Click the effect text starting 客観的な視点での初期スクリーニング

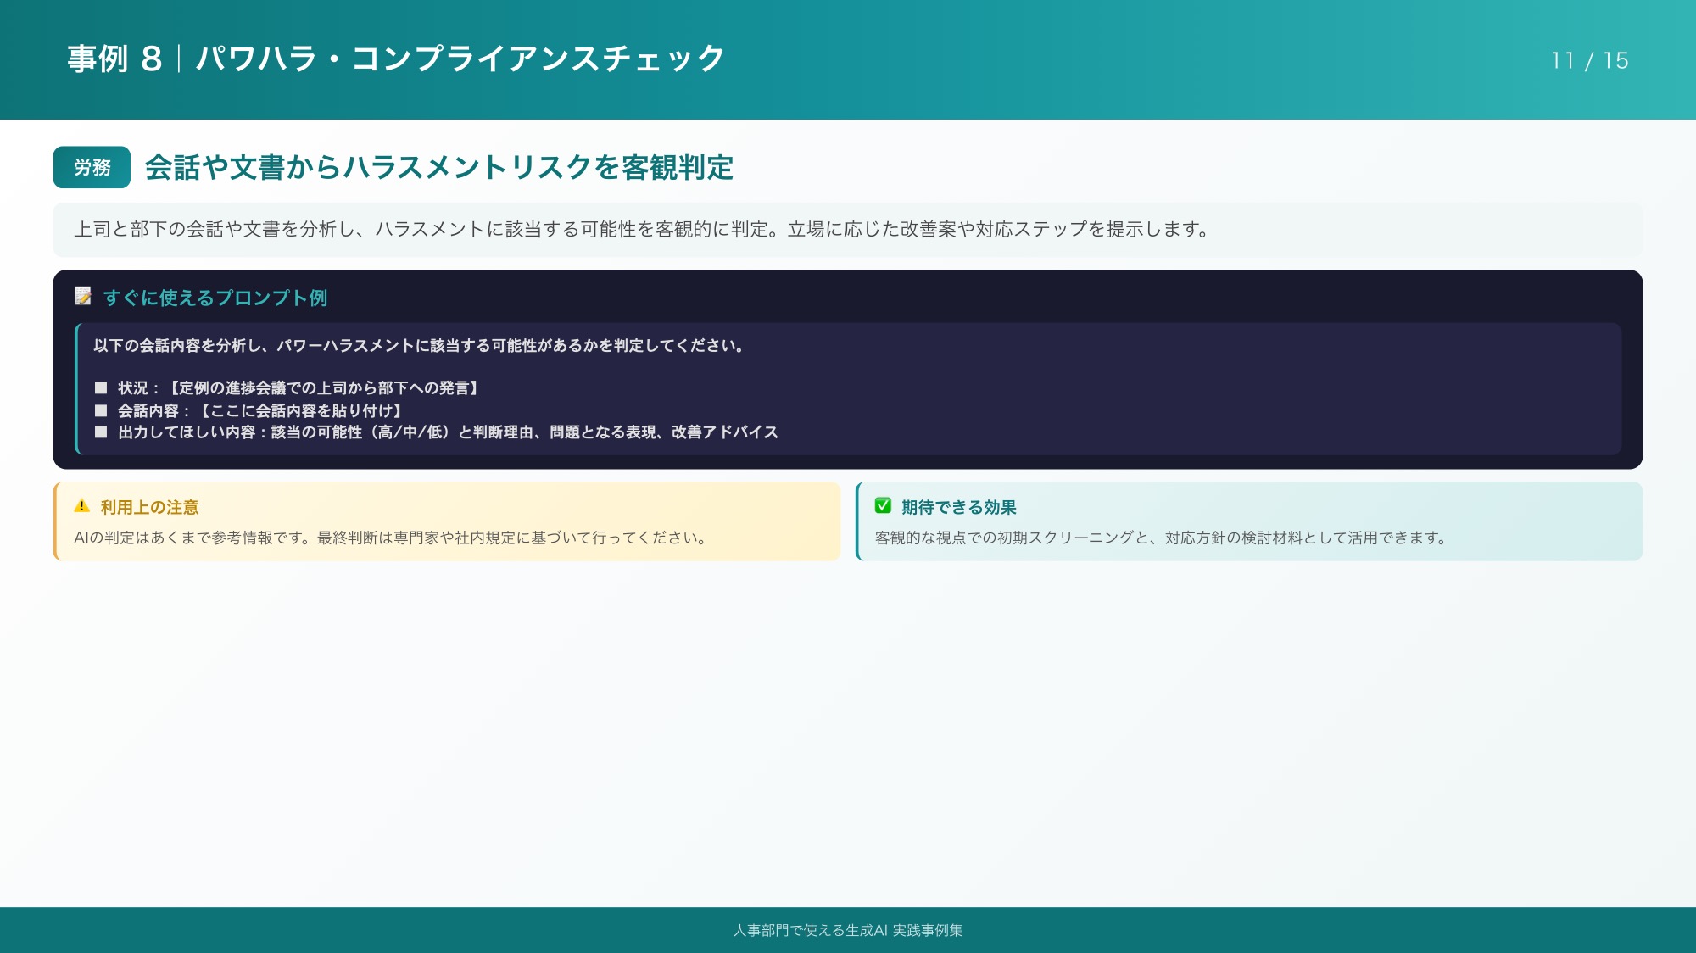point(1160,538)
